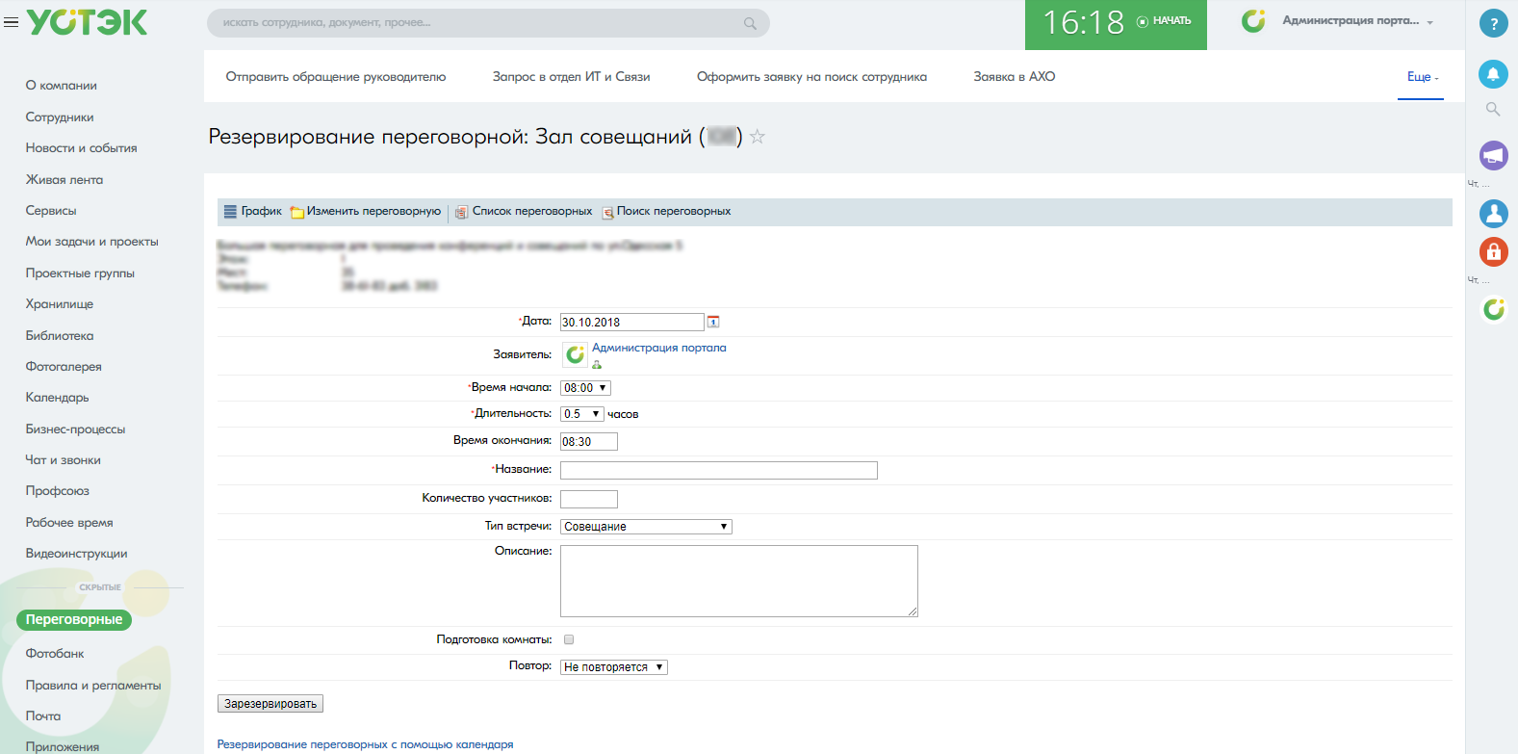Open Фотобанк in the left menu
This screenshot has height=754, width=1518.
[55, 654]
